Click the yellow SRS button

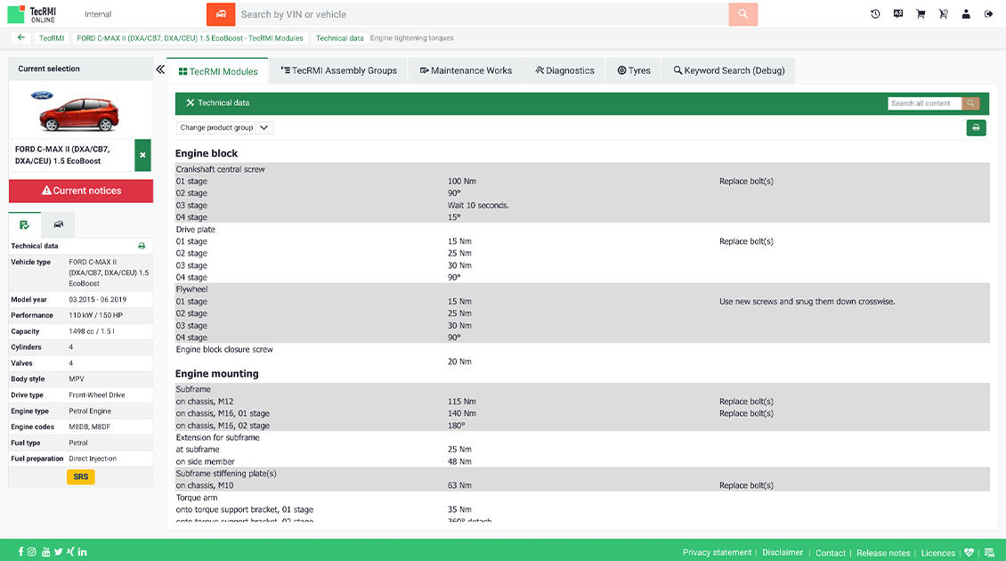tap(81, 477)
